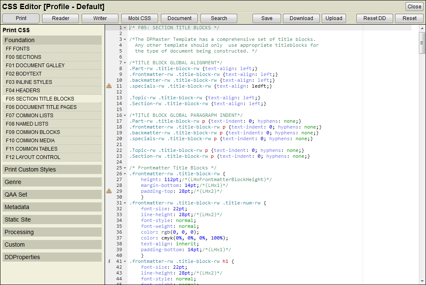
Task: Open the Search tab
Action: coord(219,18)
